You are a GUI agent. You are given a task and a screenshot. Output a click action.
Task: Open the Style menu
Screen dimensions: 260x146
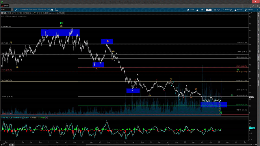pos(217,10)
